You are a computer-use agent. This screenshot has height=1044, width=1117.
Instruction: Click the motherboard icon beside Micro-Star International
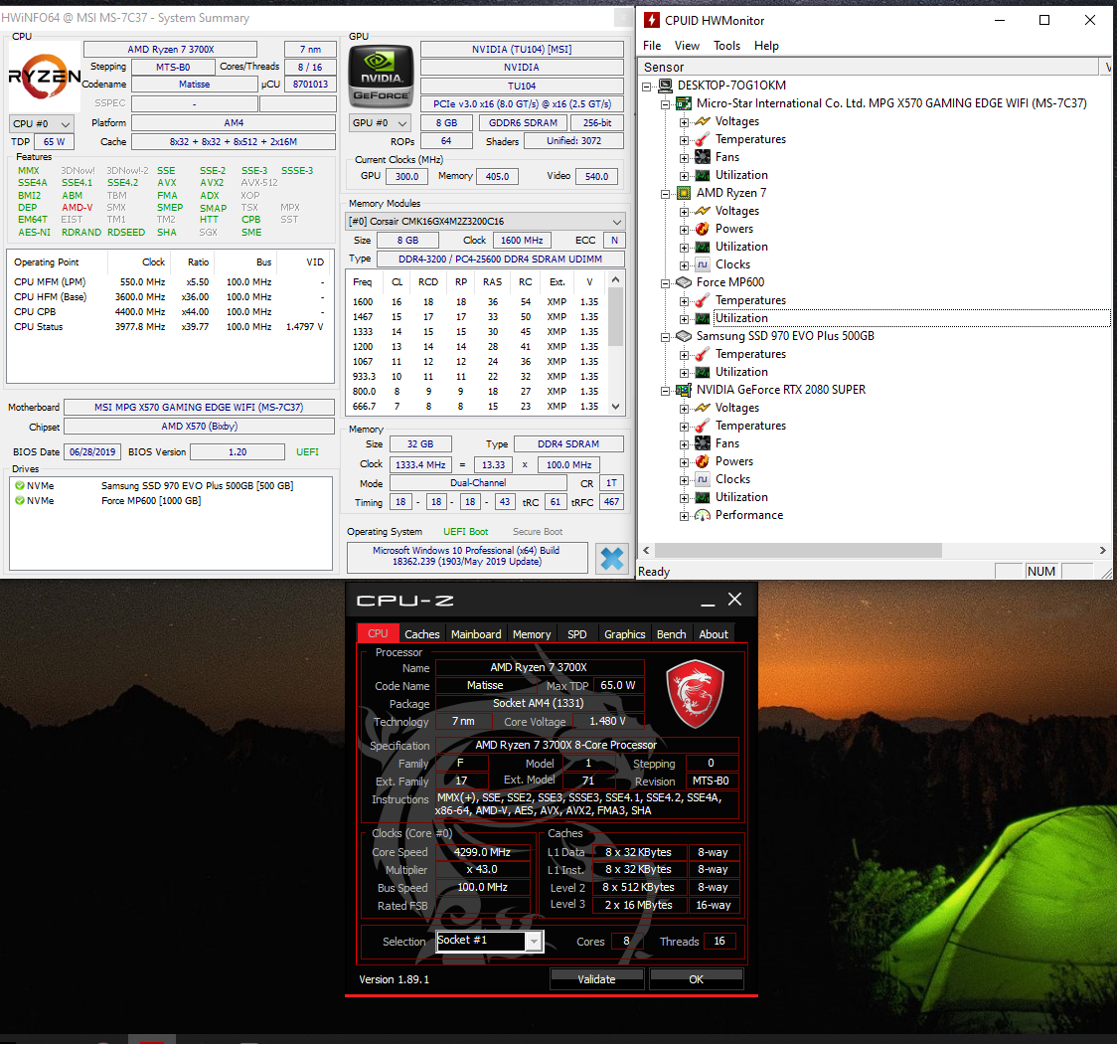coord(684,103)
